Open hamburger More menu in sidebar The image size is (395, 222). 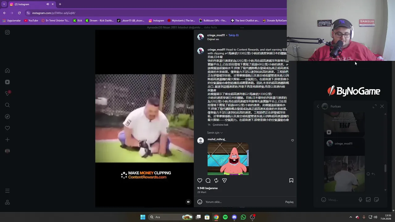tap(7, 191)
